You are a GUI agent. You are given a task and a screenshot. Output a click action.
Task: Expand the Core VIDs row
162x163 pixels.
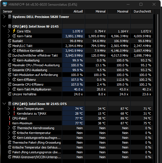coord(9,31)
